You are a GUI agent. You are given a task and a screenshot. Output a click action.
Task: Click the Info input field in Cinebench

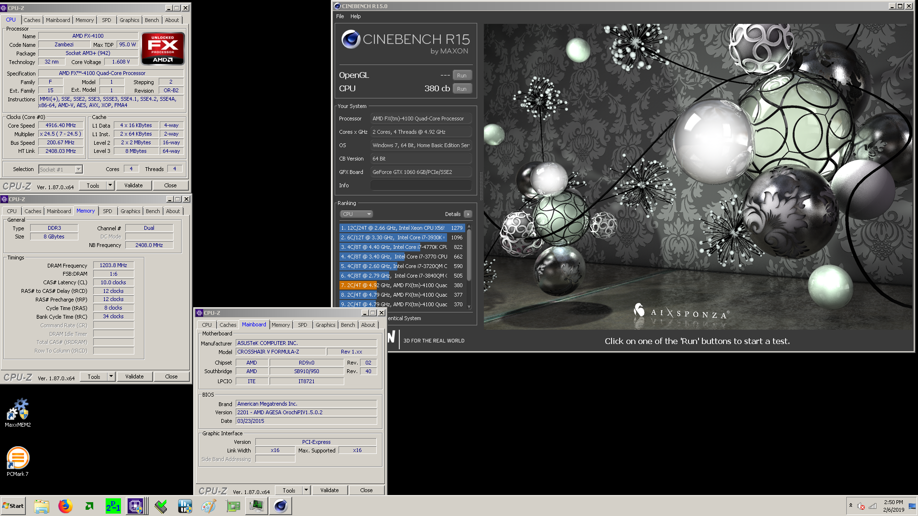pos(421,185)
